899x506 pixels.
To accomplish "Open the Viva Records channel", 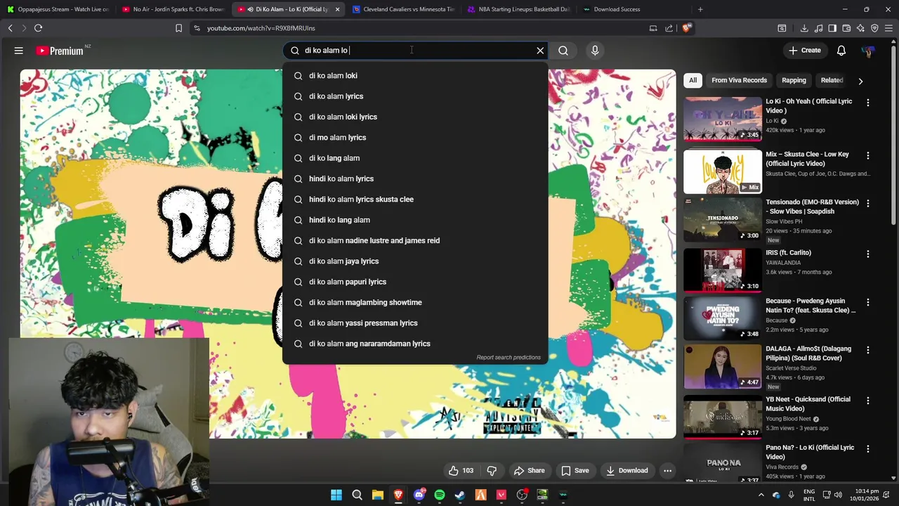I will (782, 467).
